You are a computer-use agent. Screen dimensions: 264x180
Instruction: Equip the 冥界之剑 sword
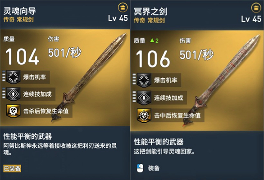(154, 168)
